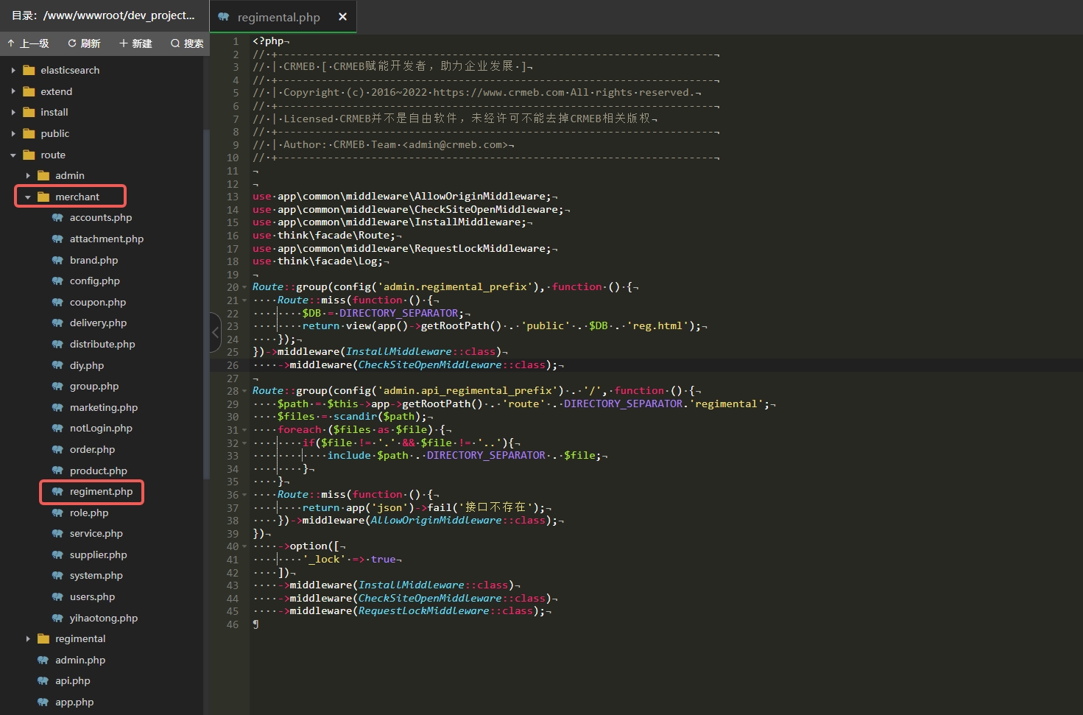Click PHP icon of diy.php
Screen dimensions: 1083x715
click(57, 365)
